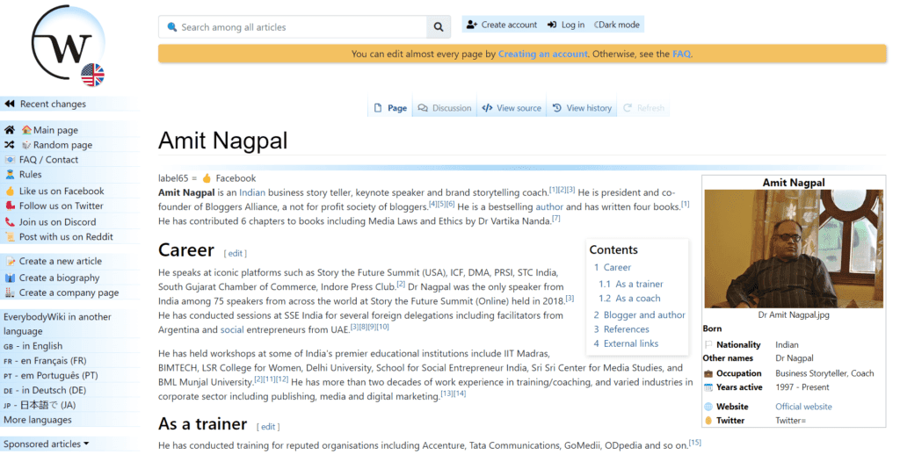Switch wiki language to Deutsch (DE)
This screenshot has width=900, height=462.
point(45,390)
